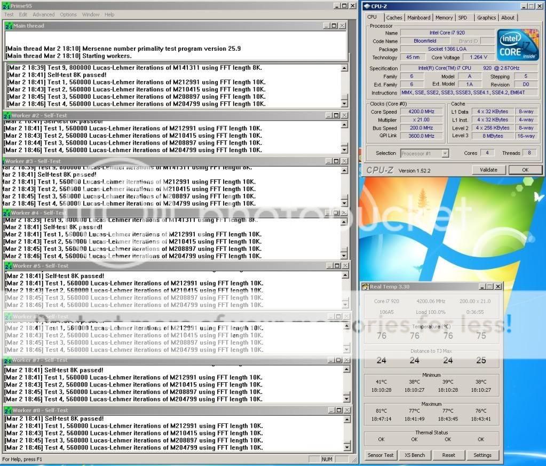
Task: Click the Bus Speed value 200.0 MHz
Action: 421,128
